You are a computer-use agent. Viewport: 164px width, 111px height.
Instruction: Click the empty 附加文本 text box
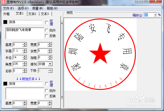25,94
